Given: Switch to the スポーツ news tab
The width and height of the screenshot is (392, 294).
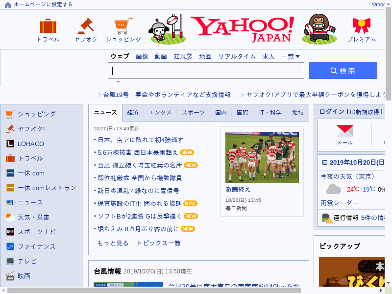Looking at the screenshot, I should click(193, 113).
